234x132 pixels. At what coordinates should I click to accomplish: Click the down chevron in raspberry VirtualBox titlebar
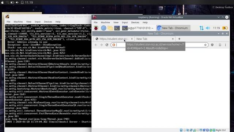(219, 17)
